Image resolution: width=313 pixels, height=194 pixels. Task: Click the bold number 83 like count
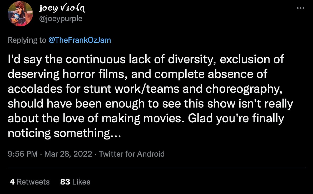tap(65, 182)
